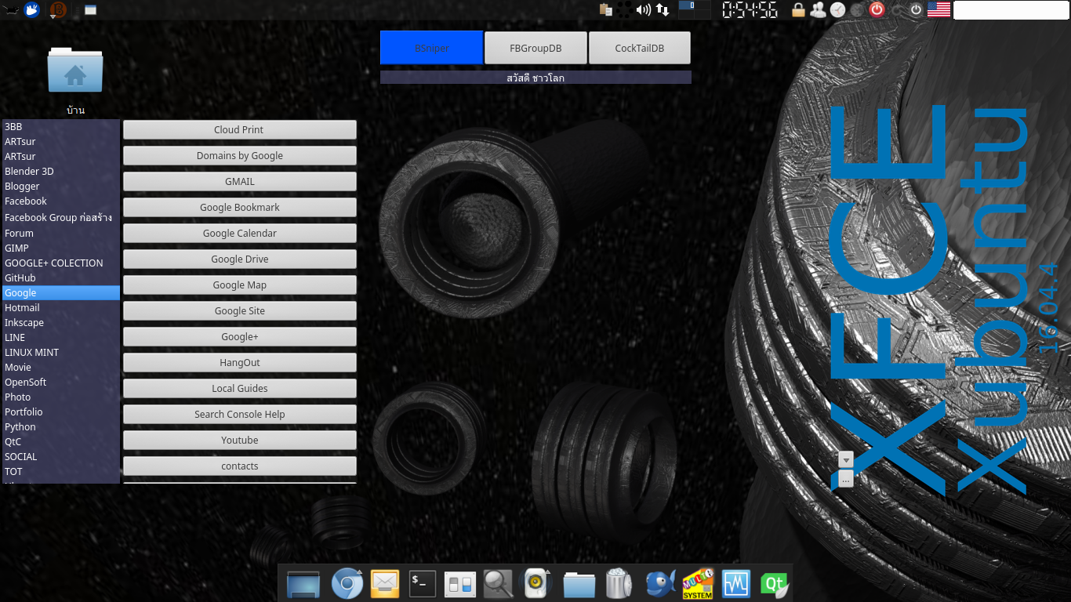Open the Xfce Whisker menu mouse icon

coord(10,10)
